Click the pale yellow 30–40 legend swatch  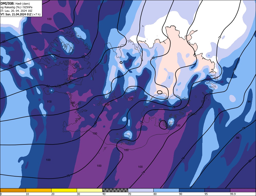(90, 190)
